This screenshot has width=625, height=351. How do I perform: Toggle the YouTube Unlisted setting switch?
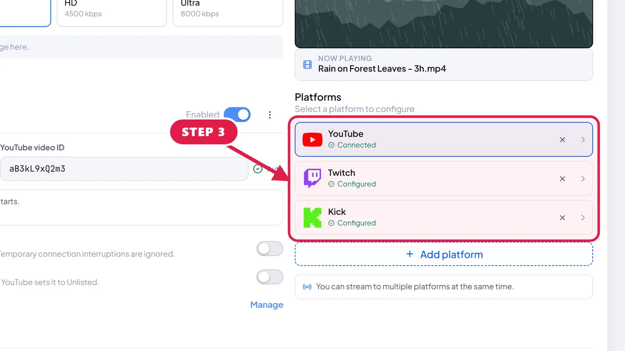pos(270,277)
